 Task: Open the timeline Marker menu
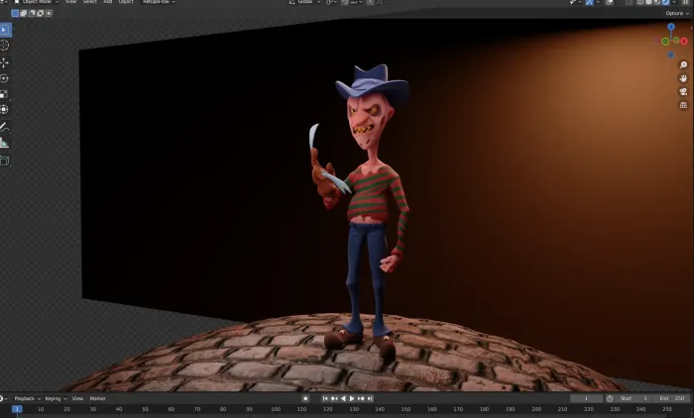click(x=98, y=398)
